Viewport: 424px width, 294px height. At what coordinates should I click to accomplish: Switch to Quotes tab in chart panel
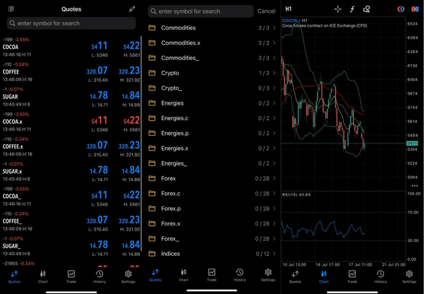295,277
